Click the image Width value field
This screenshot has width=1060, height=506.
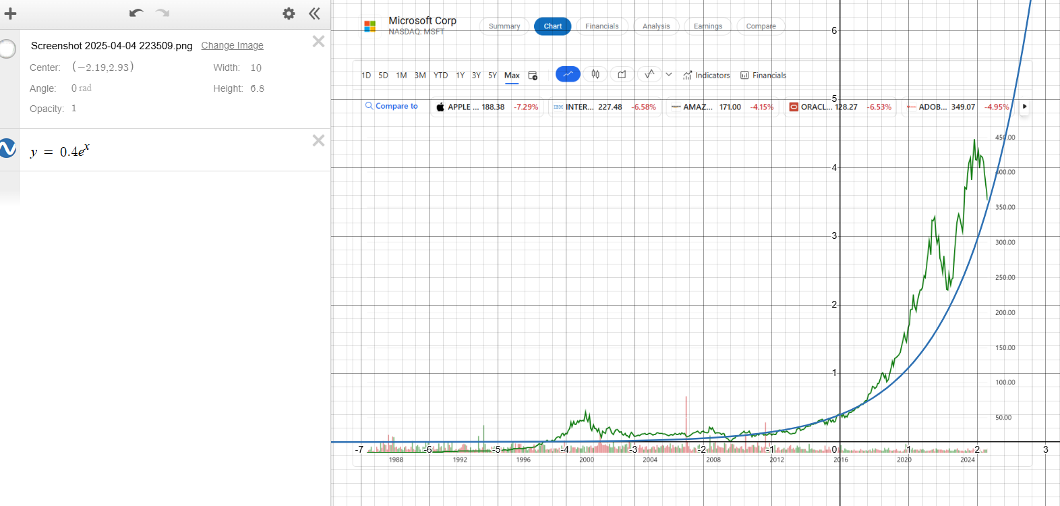(256, 67)
